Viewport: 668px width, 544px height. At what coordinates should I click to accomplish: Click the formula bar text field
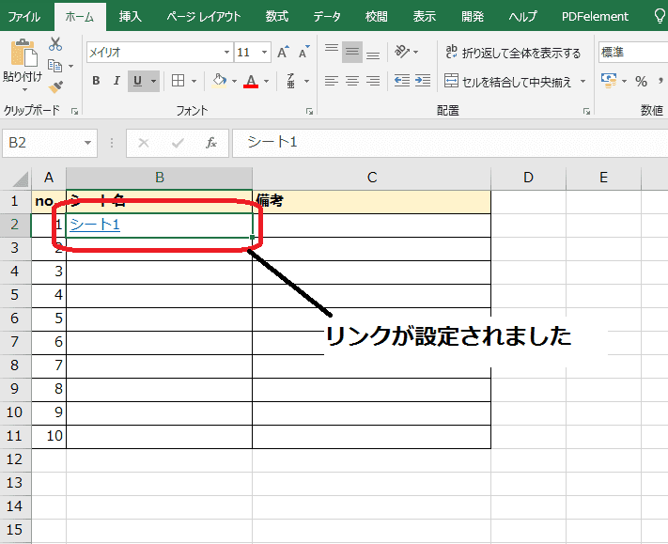(x=450, y=143)
